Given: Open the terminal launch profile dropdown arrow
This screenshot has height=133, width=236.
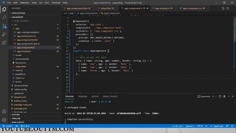Looking at the screenshot, I should click(216, 96).
